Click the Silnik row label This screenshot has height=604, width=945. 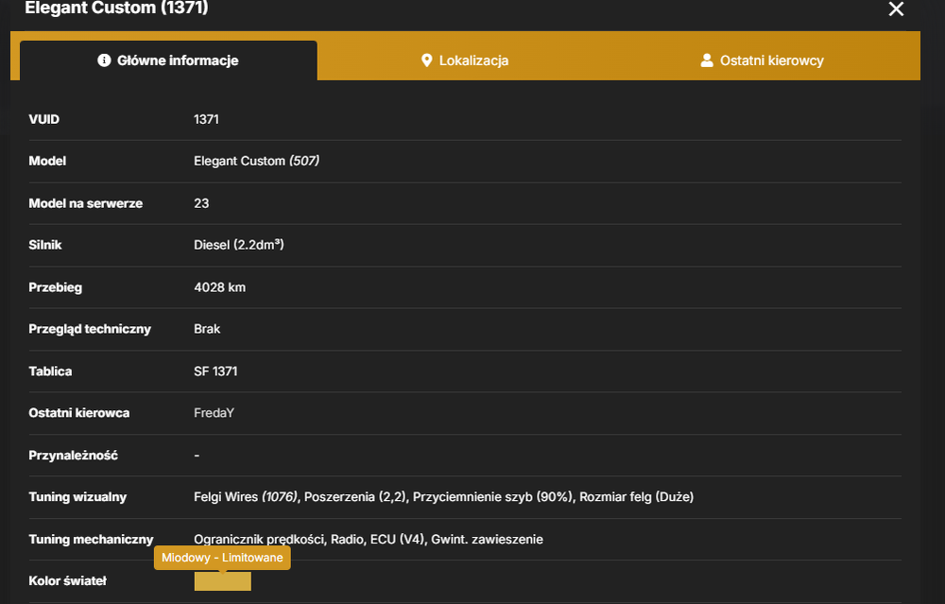tap(45, 245)
